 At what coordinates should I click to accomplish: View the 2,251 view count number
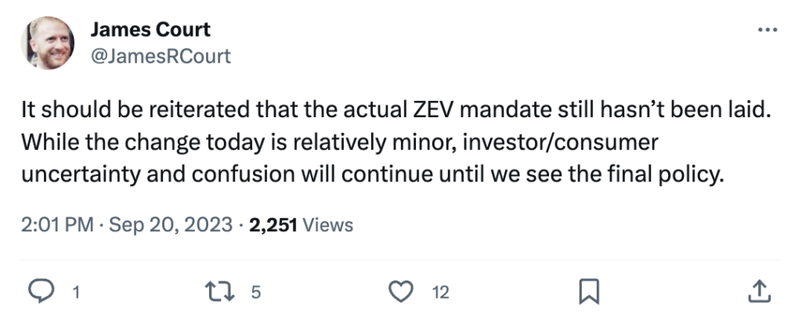click(x=273, y=225)
